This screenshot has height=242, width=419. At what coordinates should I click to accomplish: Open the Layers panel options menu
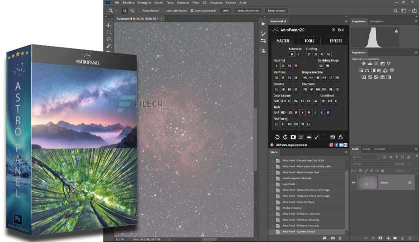(x=415, y=149)
